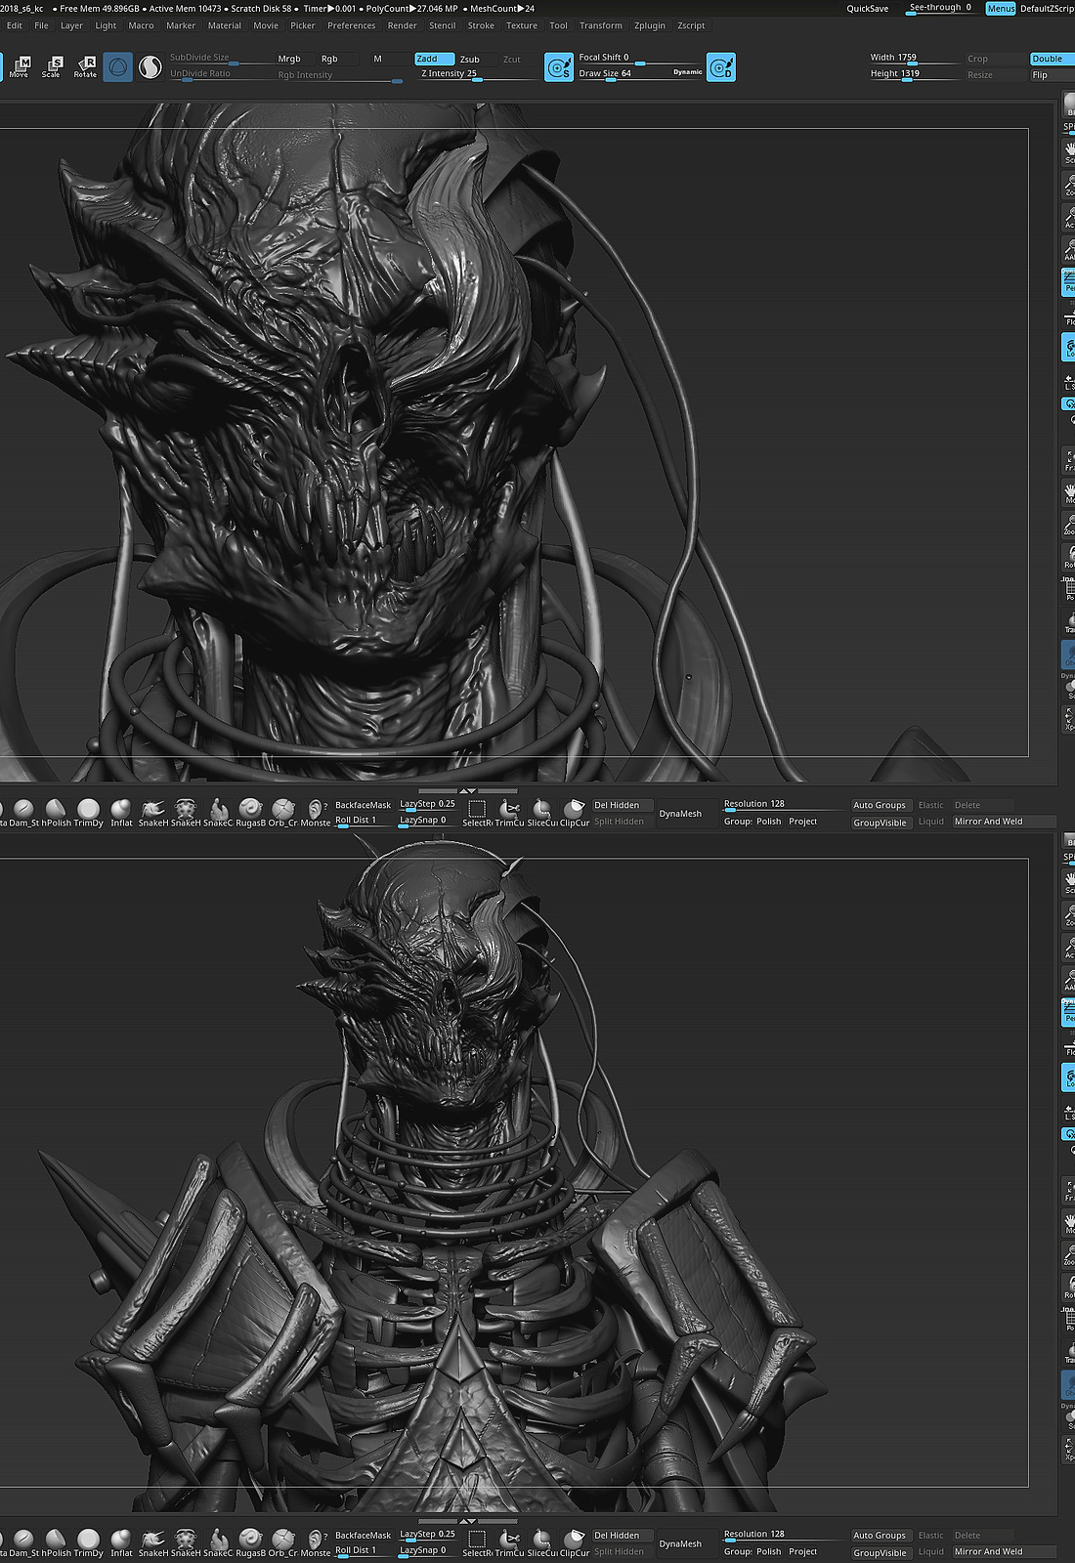Select the Rotate transform icon
This screenshot has width=1075, height=1563.
click(x=85, y=66)
